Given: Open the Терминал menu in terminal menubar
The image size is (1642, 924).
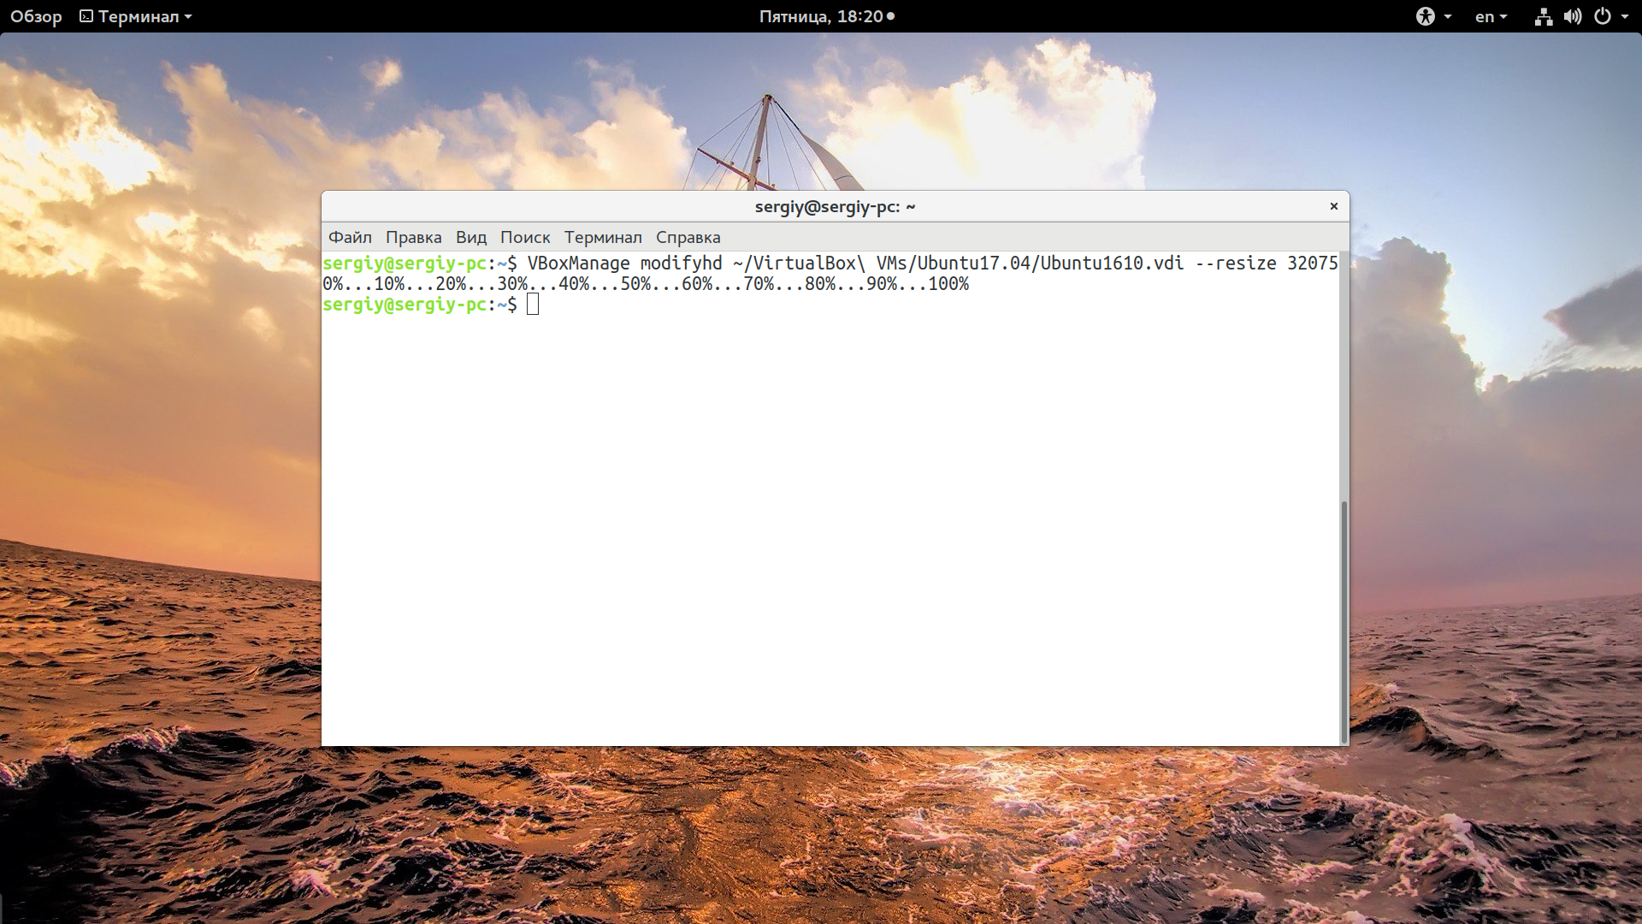Looking at the screenshot, I should tap(603, 237).
